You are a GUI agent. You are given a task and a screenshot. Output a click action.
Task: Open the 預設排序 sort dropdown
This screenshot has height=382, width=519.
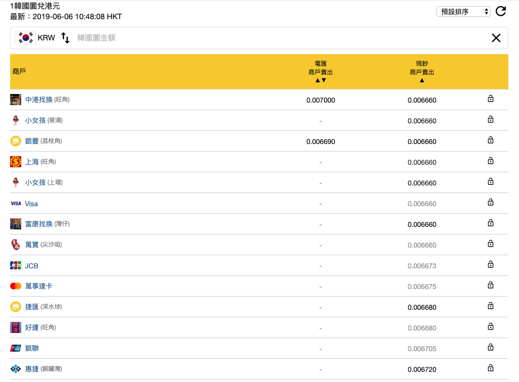click(x=463, y=12)
